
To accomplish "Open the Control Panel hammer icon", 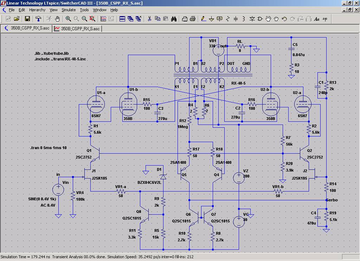I will [x=38, y=19].
